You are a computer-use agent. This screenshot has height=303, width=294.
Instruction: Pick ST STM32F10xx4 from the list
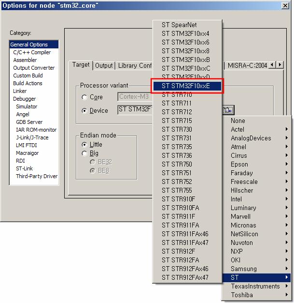point(187,33)
